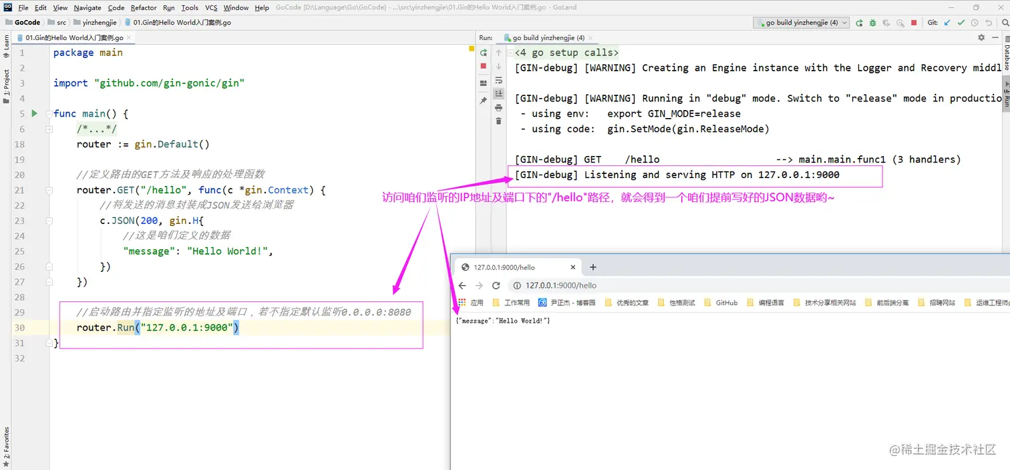Screen dimensions: 1010x470
Task: Open the Window menu
Action: pos(236,7)
